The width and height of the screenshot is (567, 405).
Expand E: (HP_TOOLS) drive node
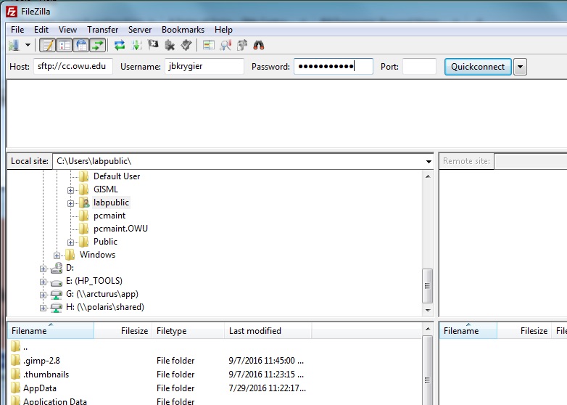43,282
